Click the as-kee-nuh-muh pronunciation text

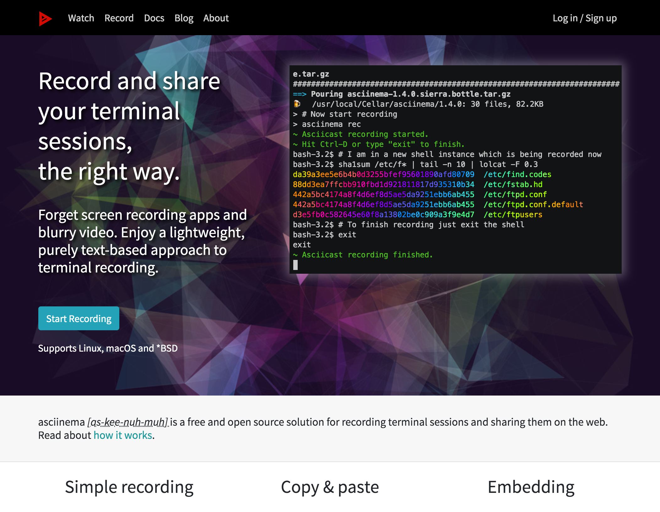tap(128, 422)
